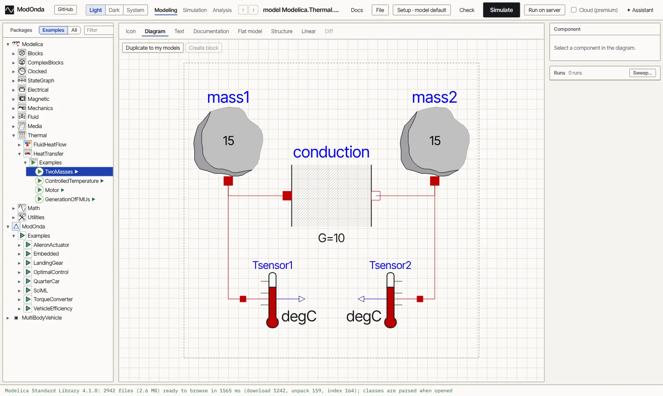Image resolution: width=663 pixels, height=396 pixels.
Task: Click the Magnetic package icon
Action: tap(22, 99)
